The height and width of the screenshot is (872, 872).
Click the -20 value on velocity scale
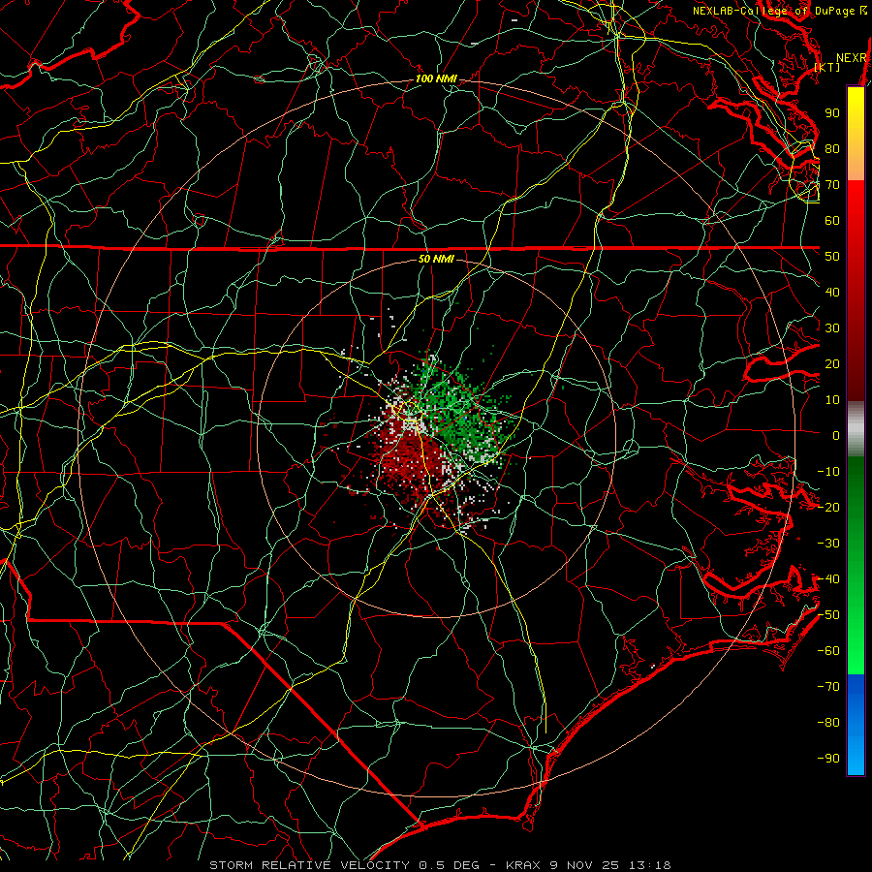tap(828, 507)
